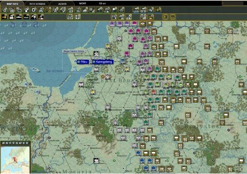Click the up arrow button in toolbar
The width and height of the screenshot is (247, 174).
pyautogui.click(x=165, y=17)
